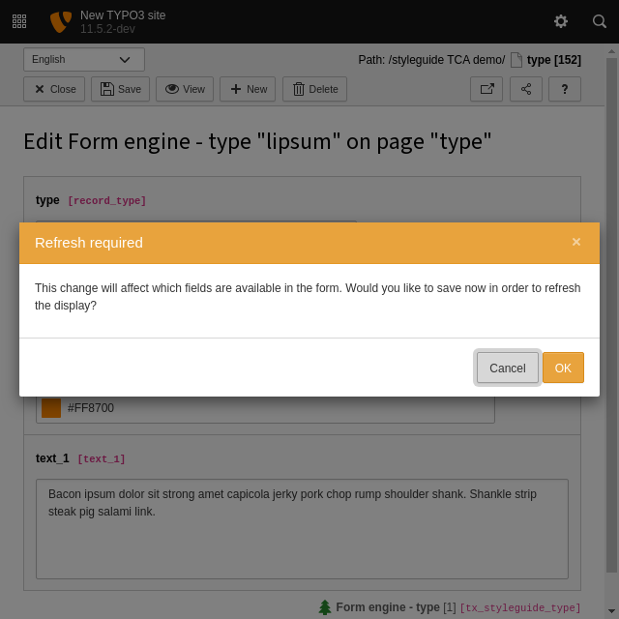The image size is (619, 619).
Task: Click the Save toolbar button
Action: [121, 89]
